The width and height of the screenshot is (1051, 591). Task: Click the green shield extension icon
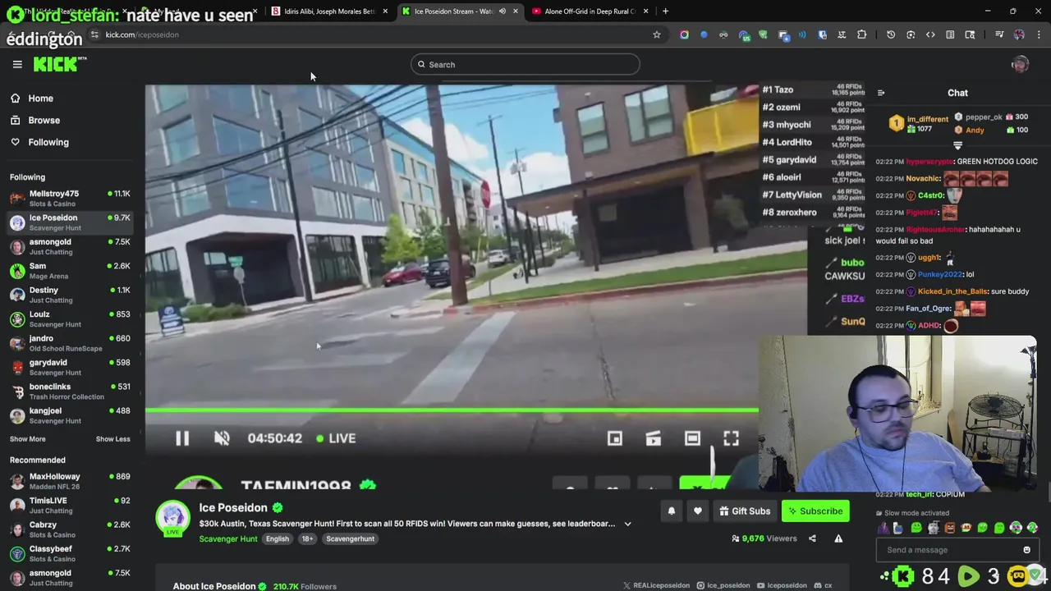[x=763, y=34]
